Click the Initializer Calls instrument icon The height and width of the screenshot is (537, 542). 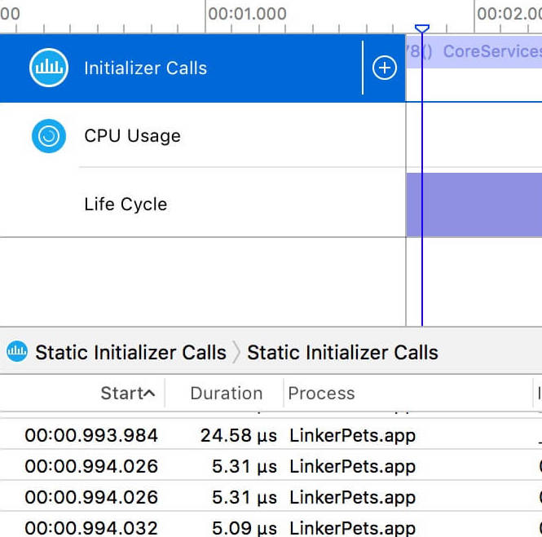[x=49, y=68]
